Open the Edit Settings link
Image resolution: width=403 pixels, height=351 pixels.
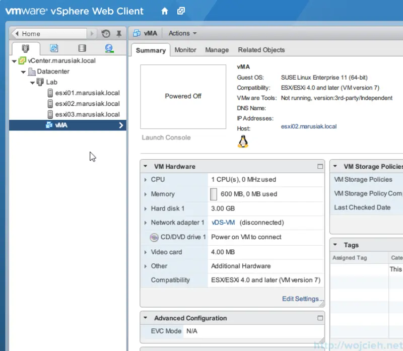coord(302,299)
